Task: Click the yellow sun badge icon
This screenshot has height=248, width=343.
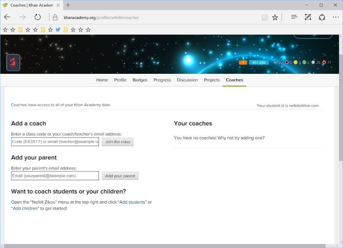Action: 296,62
